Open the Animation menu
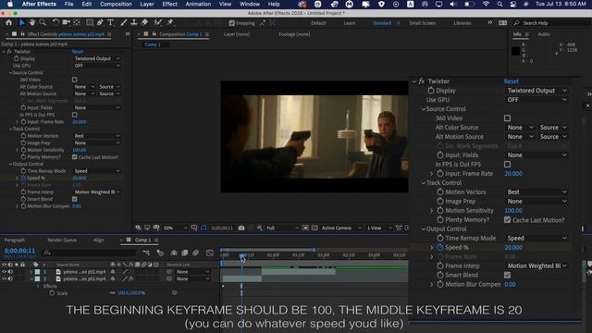 198,4
